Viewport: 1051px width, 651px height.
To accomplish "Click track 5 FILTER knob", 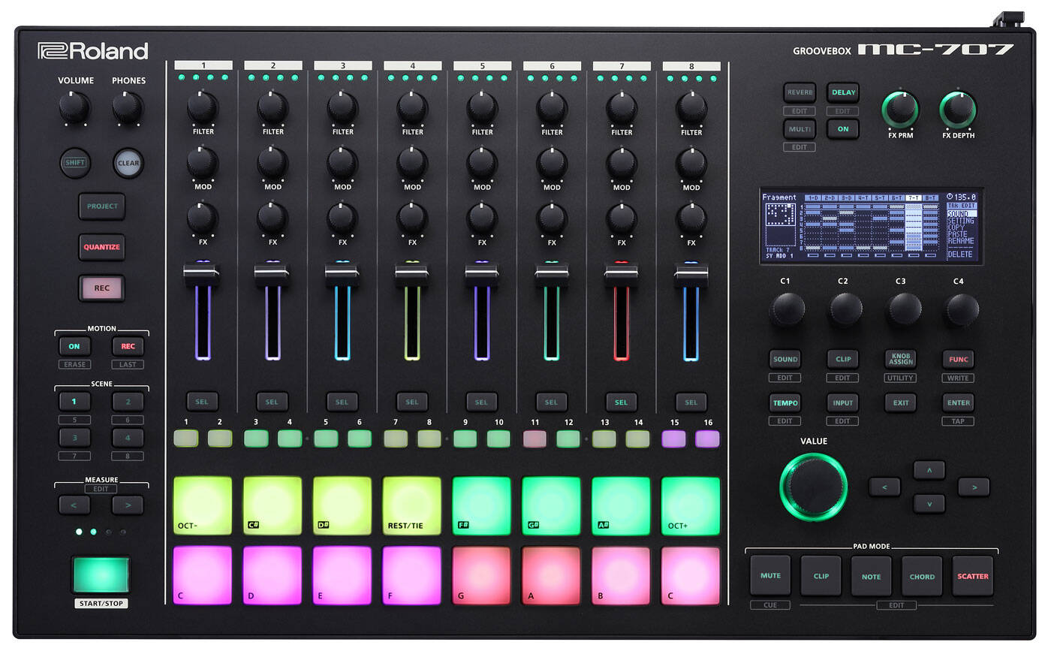I will coord(482,107).
